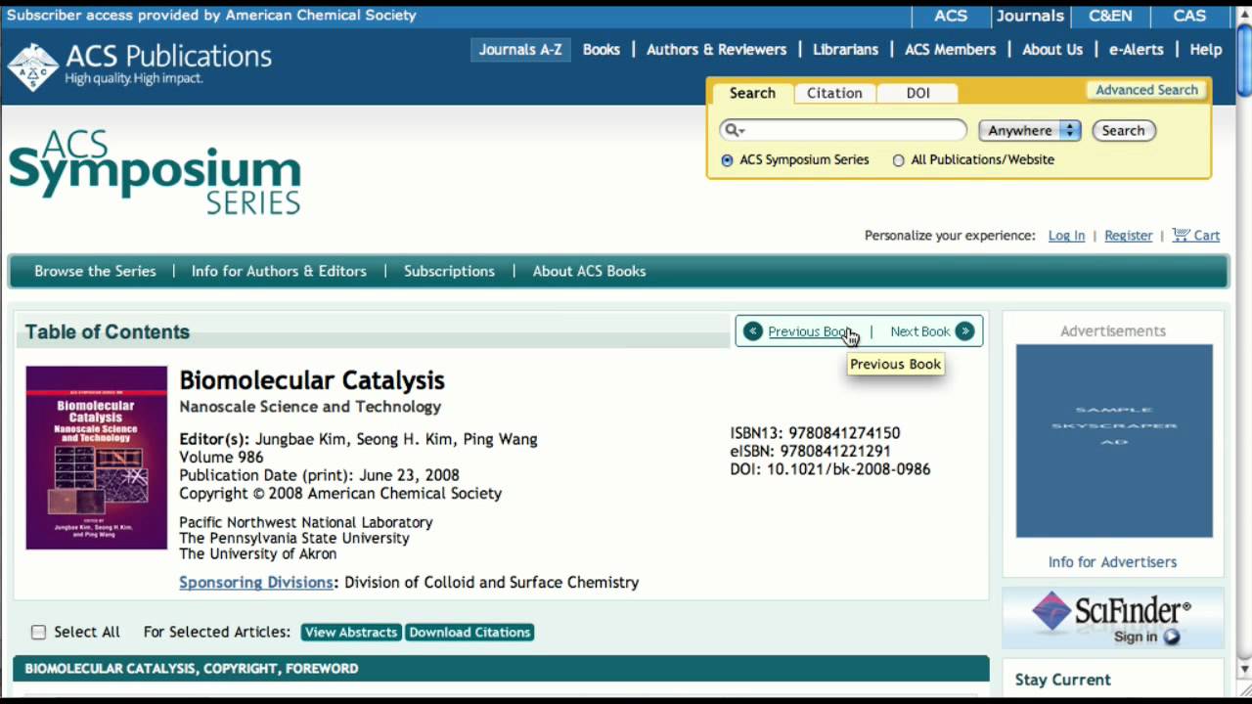Viewport: 1252px width, 704px height.
Task: Click View Abstracts button
Action: pos(351,633)
